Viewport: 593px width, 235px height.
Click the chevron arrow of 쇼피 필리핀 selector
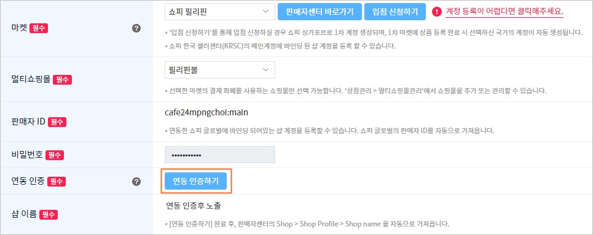[x=266, y=12]
